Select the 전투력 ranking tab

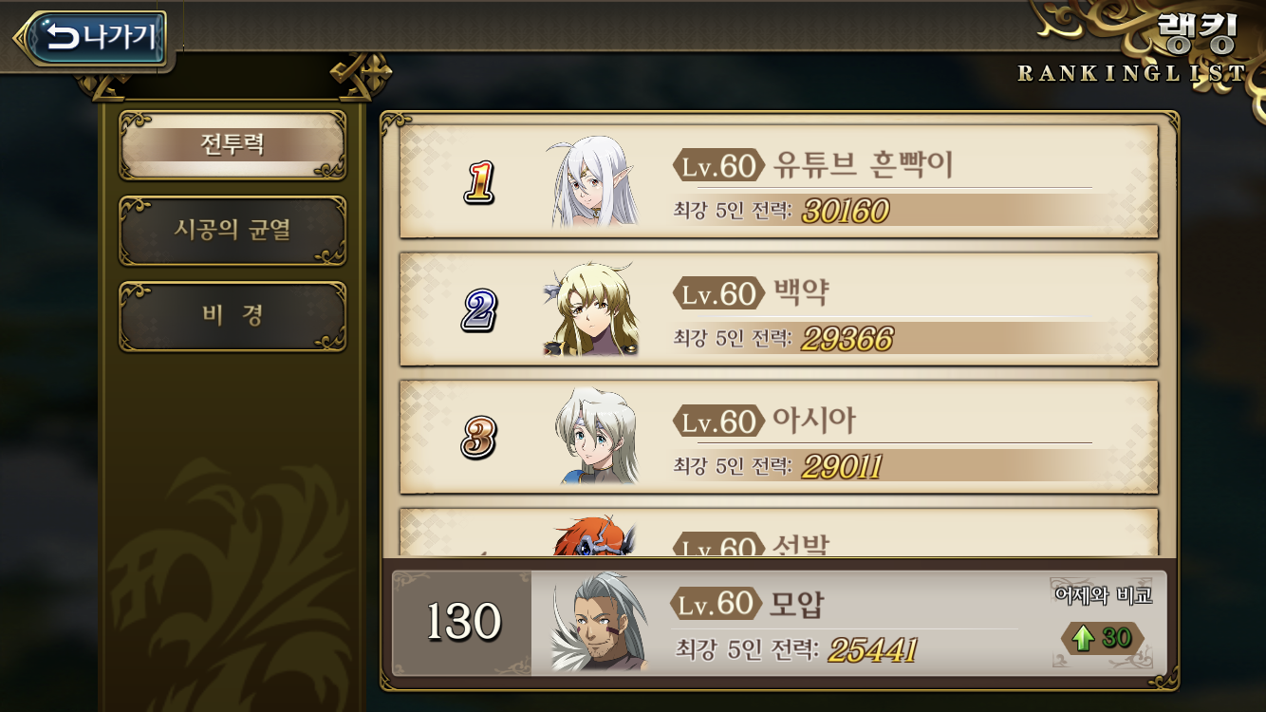point(232,145)
